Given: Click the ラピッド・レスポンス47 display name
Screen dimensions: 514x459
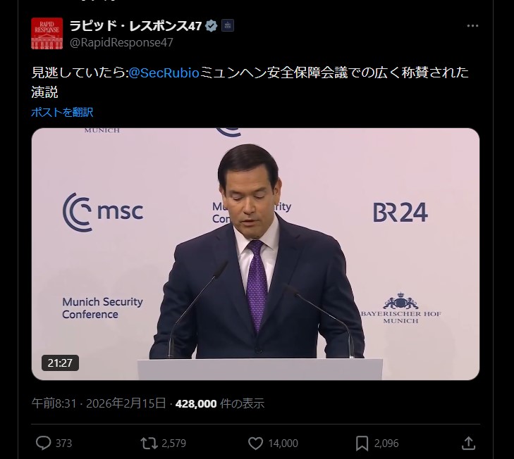Looking at the screenshot, I should pos(135,25).
